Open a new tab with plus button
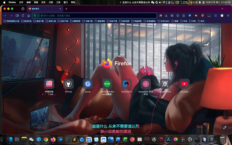This screenshot has height=145, width=232. pyautogui.click(x=66, y=9)
